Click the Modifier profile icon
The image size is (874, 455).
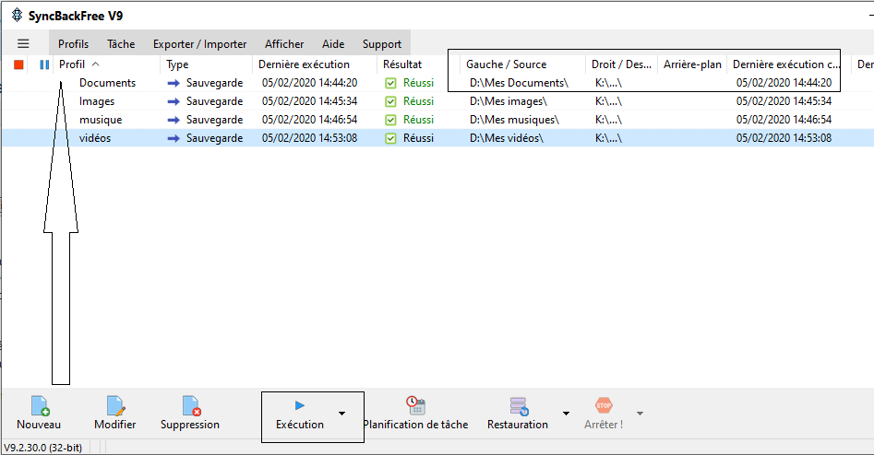pos(115,405)
